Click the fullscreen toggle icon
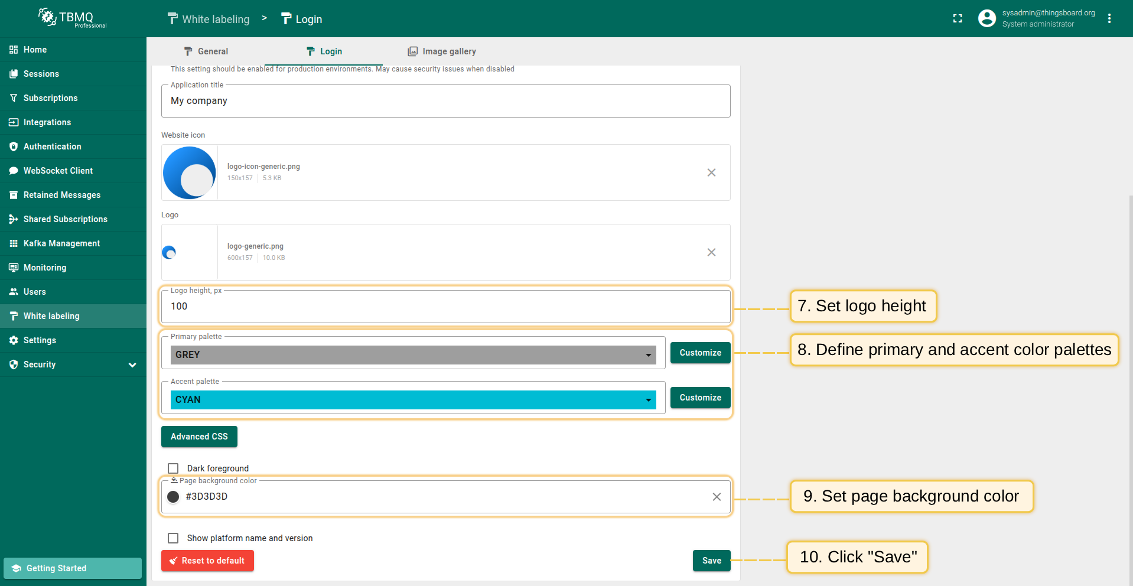 [x=958, y=19]
